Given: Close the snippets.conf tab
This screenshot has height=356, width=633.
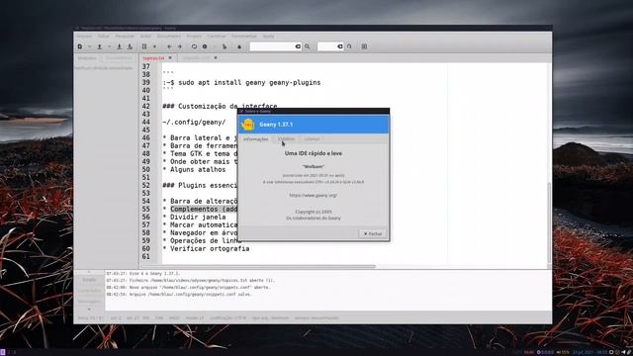Looking at the screenshot, I should 216,58.
